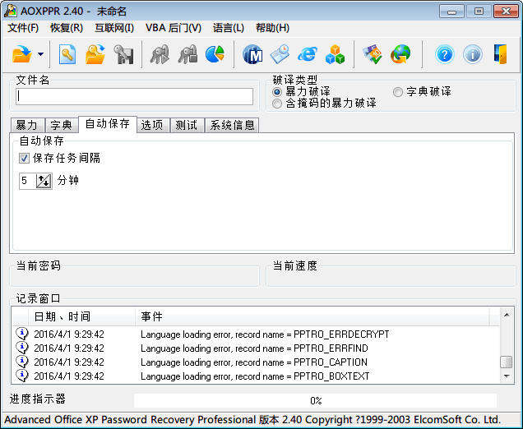Click the minutes value field showing 5
The height and width of the screenshot is (429, 523).
pyautogui.click(x=27, y=181)
